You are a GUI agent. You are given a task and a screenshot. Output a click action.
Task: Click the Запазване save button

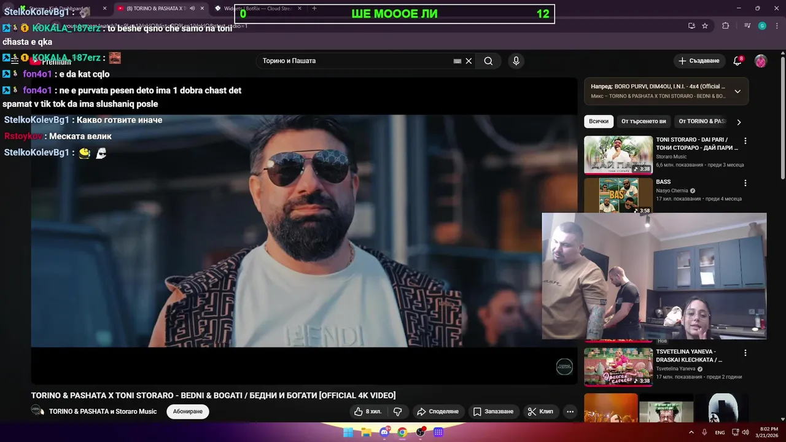(x=493, y=411)
